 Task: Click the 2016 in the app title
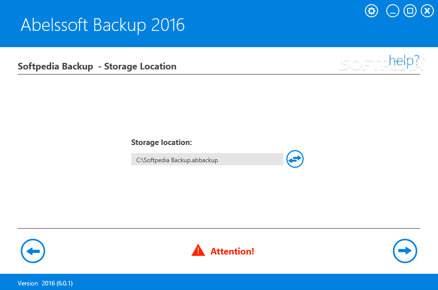click(x=168, y=25)
